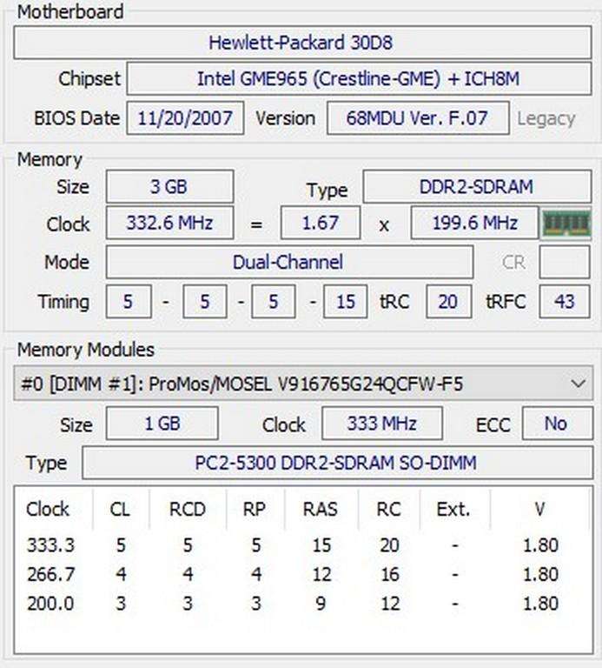Screen dimensions: 602x668
Task: Click the empty CR value box
Action: (565, 262)
